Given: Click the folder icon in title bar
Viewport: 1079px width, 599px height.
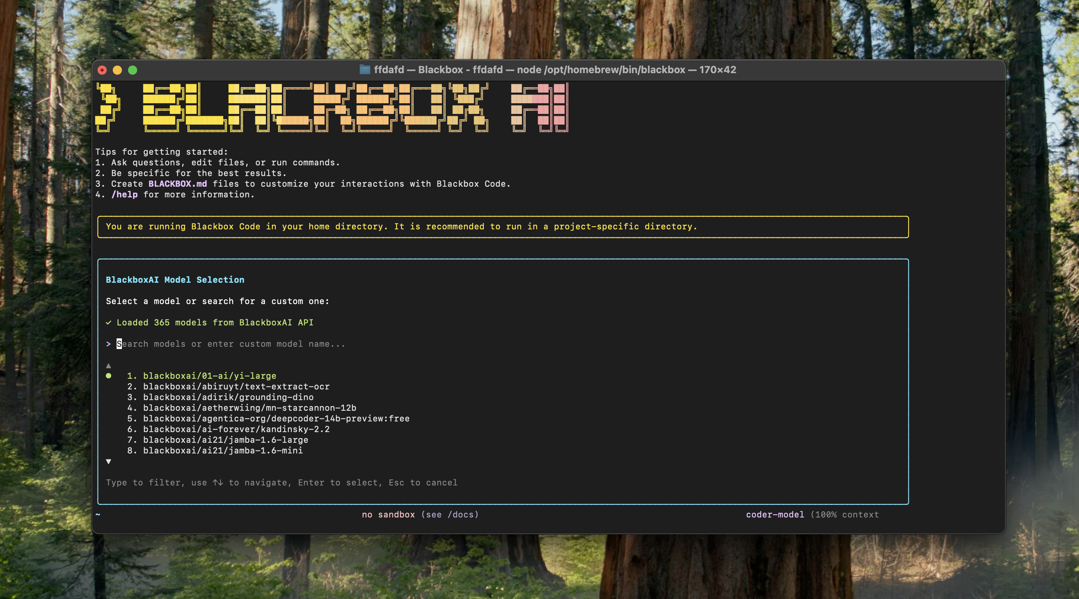Looking at the screenshot, I should 364,69.
